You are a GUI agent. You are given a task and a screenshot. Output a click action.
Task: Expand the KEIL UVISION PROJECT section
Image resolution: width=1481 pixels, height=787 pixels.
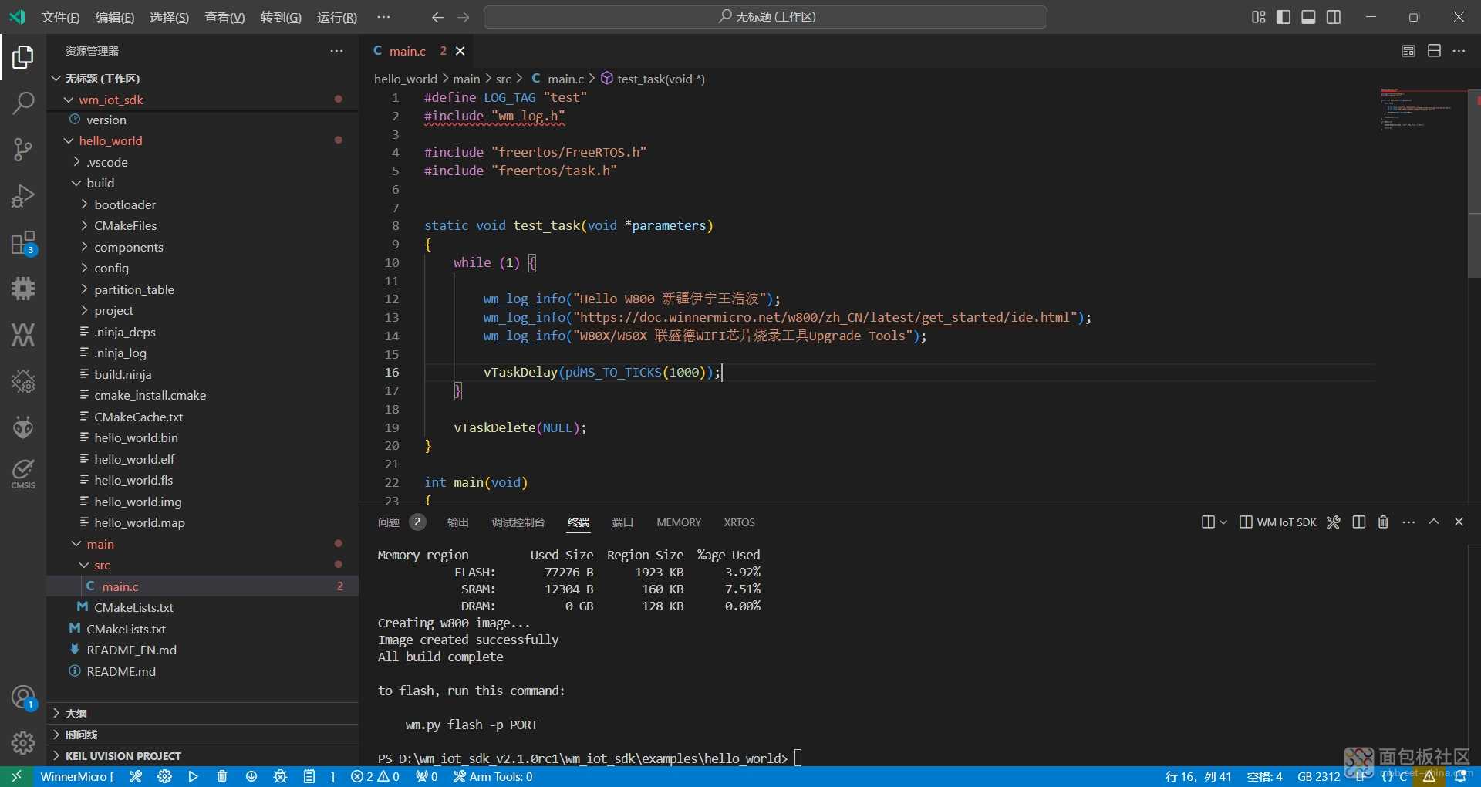pyautogui.click(x=204, y=756)
